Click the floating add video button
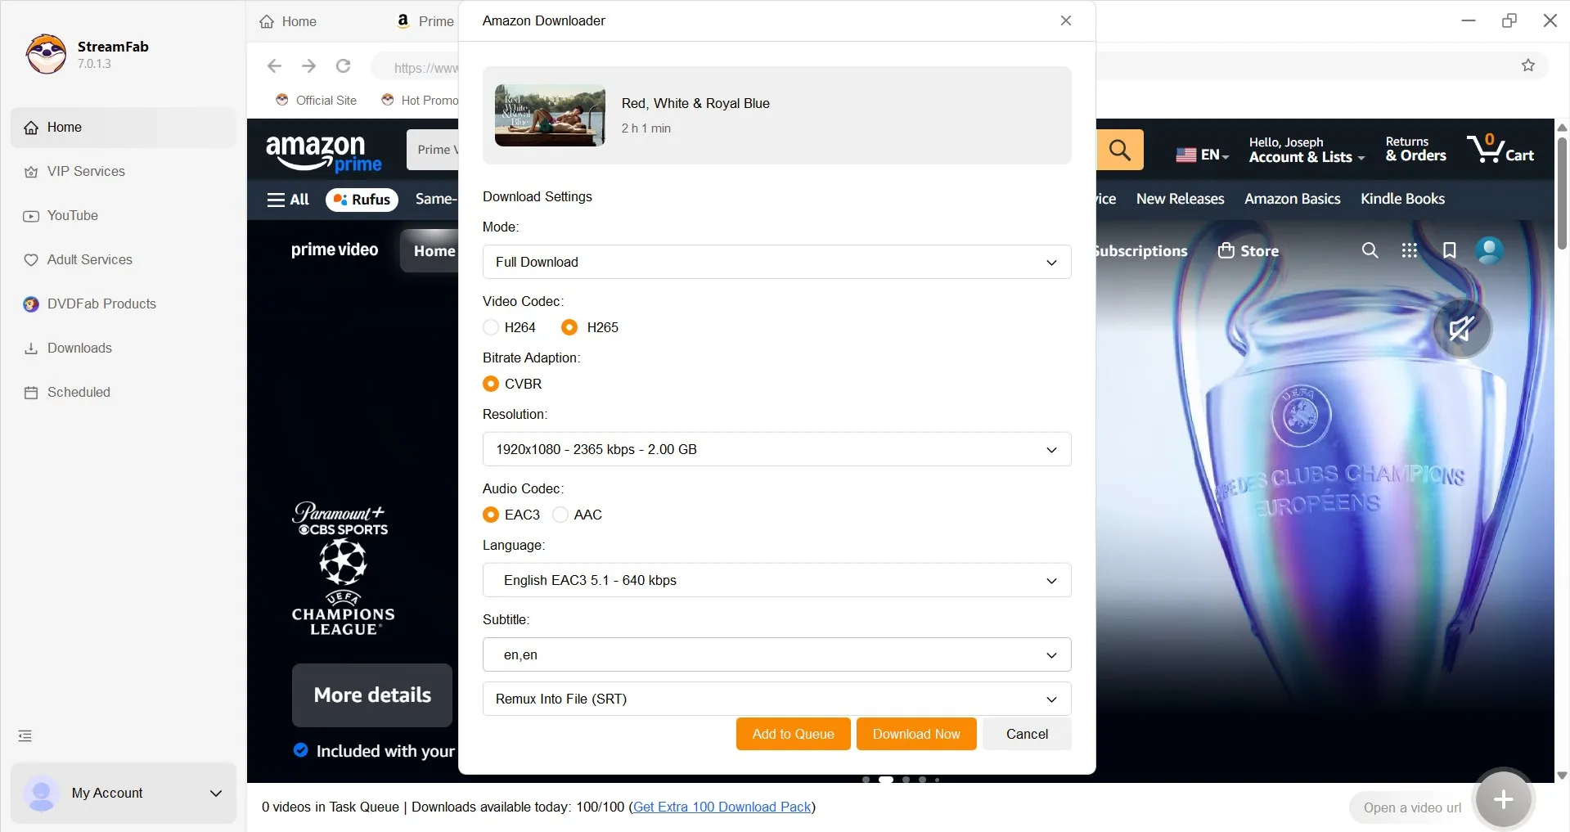Screen dimensions: 1570x832 coord(1503,798)
